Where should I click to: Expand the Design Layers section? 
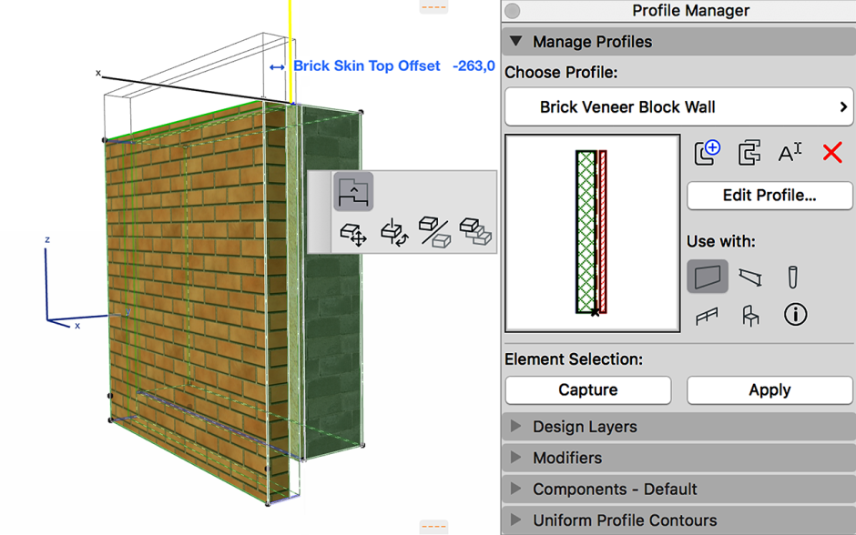(678, 427)
